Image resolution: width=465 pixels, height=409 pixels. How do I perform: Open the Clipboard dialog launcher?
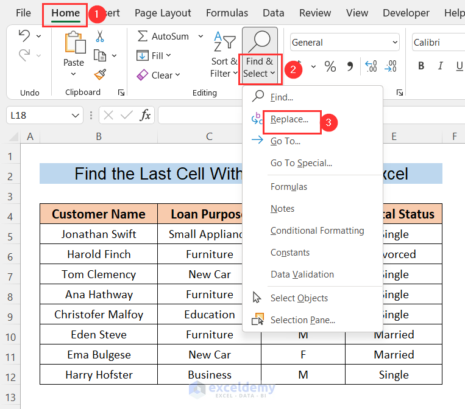click(121, 93)
